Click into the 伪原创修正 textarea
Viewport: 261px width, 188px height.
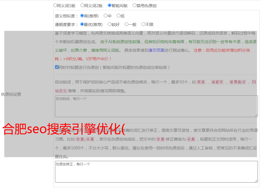click(x=156, y=172)
